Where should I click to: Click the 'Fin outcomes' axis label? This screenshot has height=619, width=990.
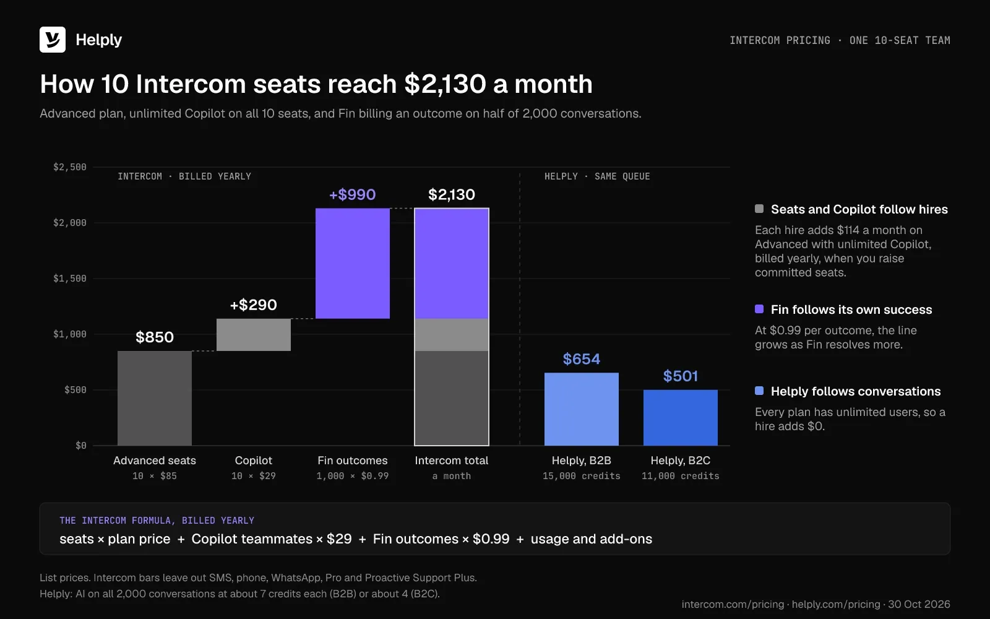tap(353, 461)
